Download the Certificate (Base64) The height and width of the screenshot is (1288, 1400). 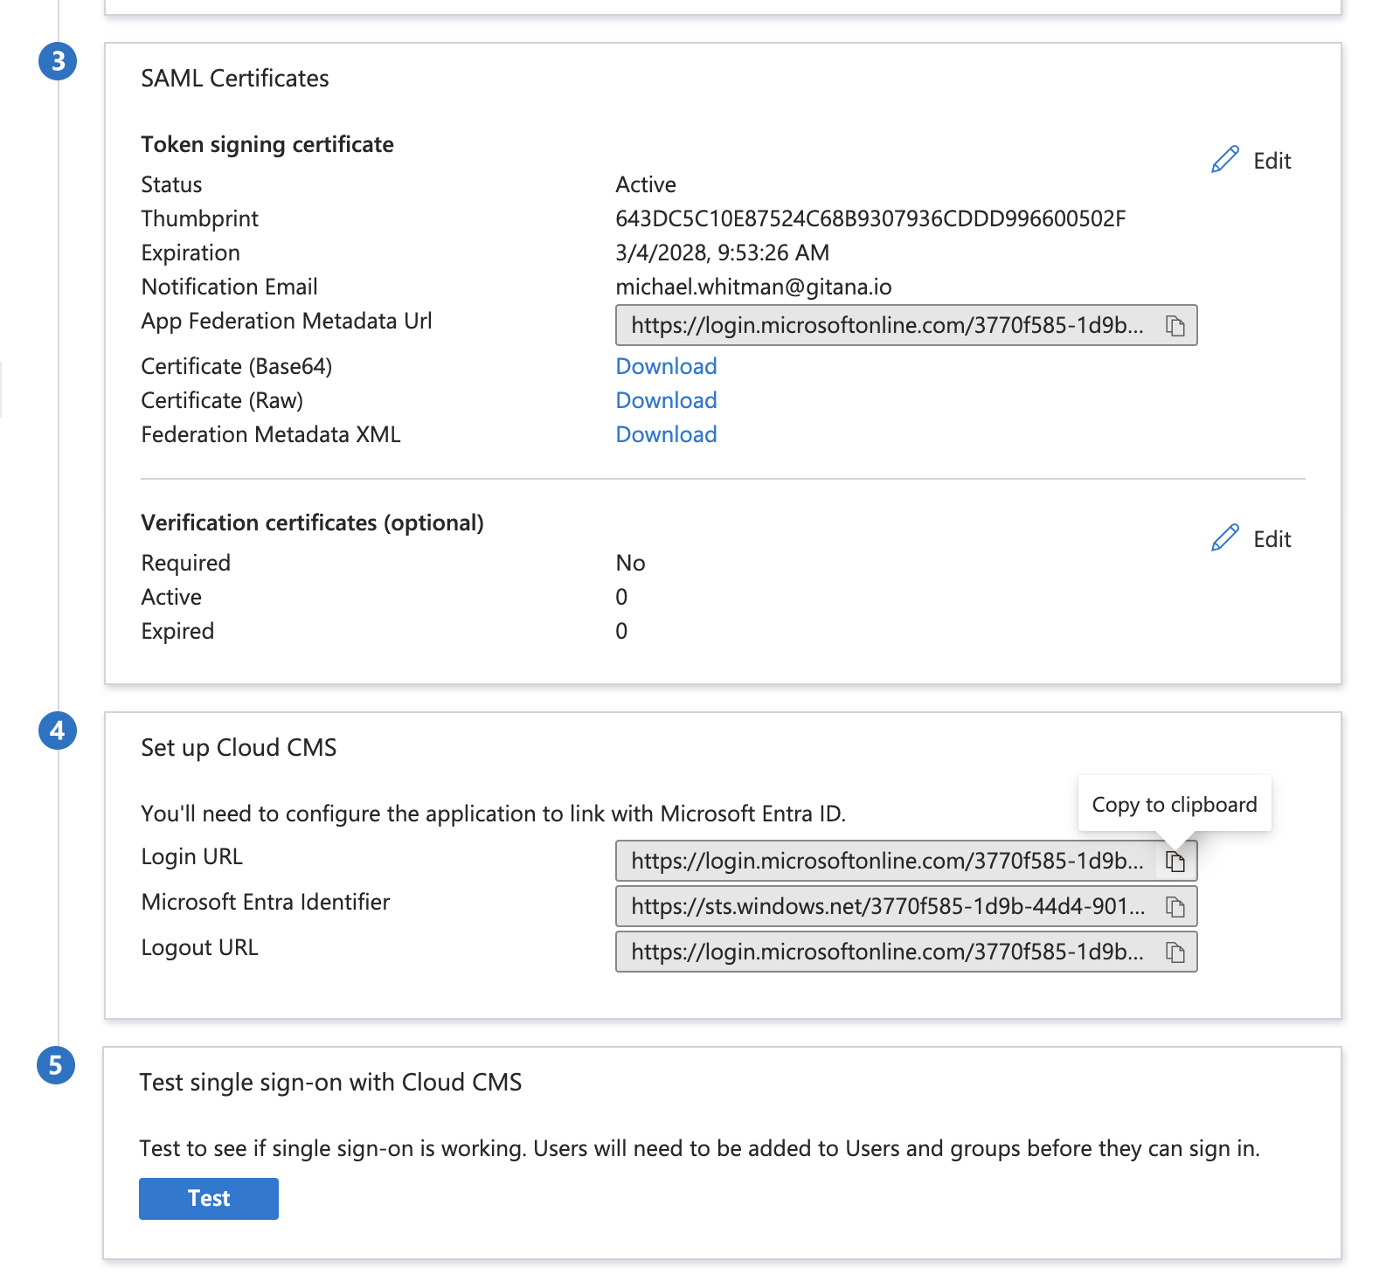(666, 366)
